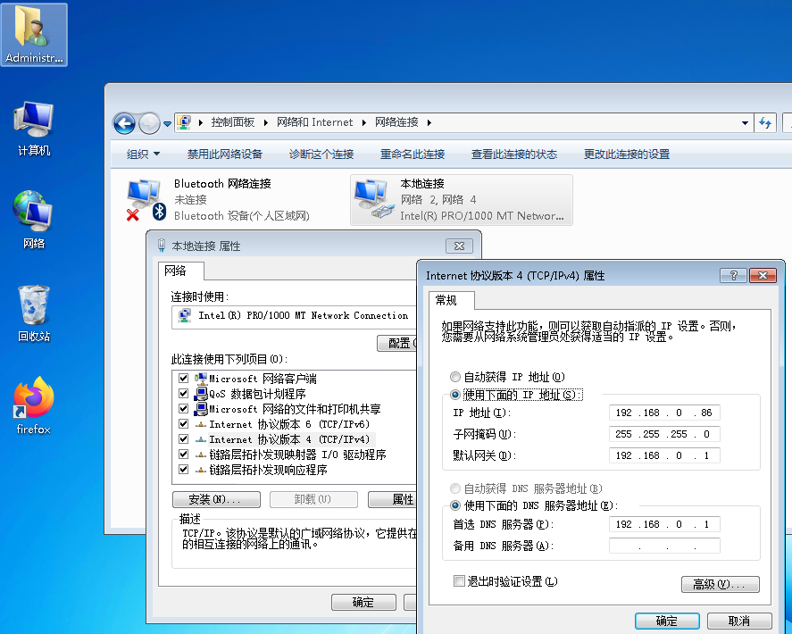Open the 回收站 (Recycle Bin)

[x=33, y=304]
